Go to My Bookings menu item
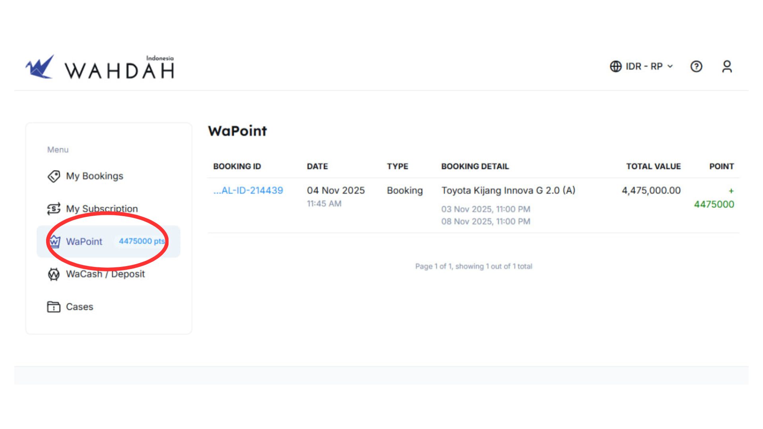This screenshot has width=763, height=429. [95, 176]
